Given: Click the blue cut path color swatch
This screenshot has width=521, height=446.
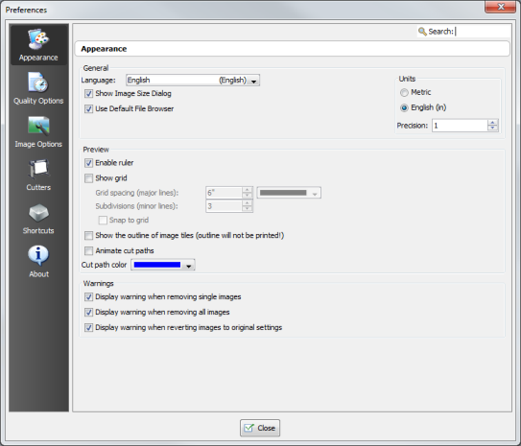Looking at the screenshot, I should [x=157, y=265].
